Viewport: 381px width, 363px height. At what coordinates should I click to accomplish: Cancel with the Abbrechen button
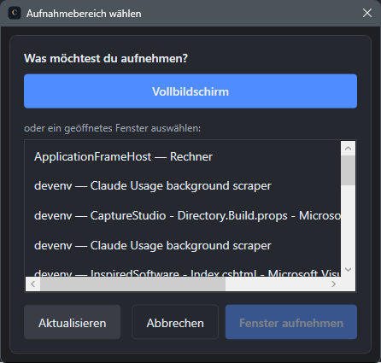(x=175, y=322)
